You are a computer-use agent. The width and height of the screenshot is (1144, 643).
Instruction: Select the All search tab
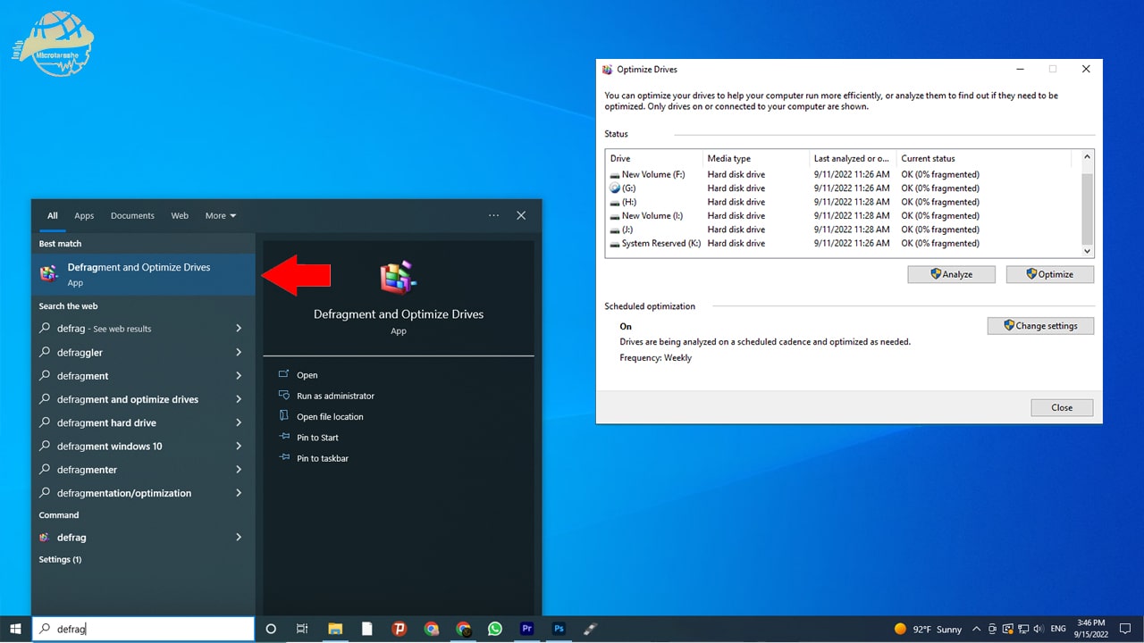click(53, 215)
